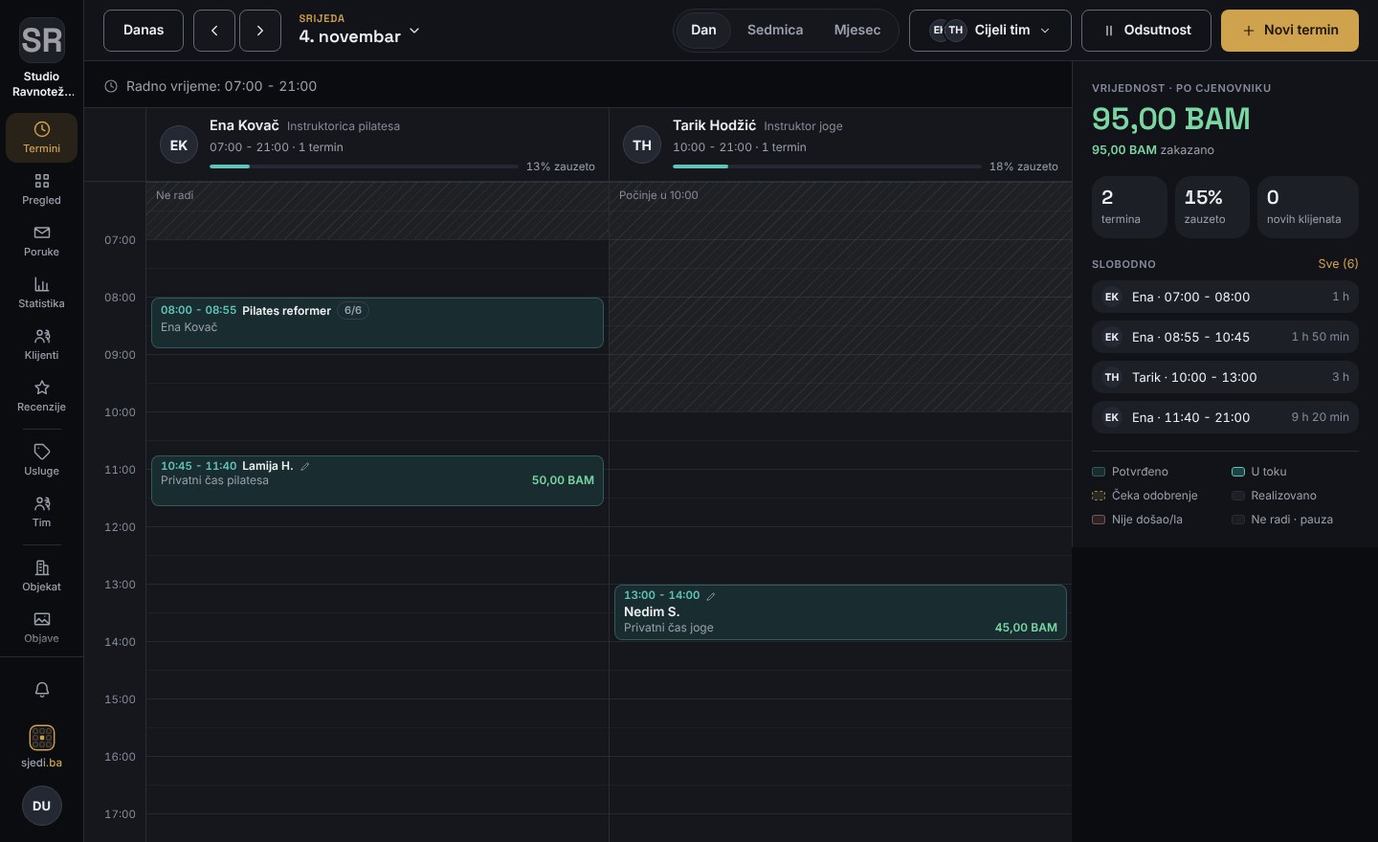This screenshot has width=1378, height=842.
Task: Select free slot Ena 07:00 - 08:00
Action: tap(1225, 297)
